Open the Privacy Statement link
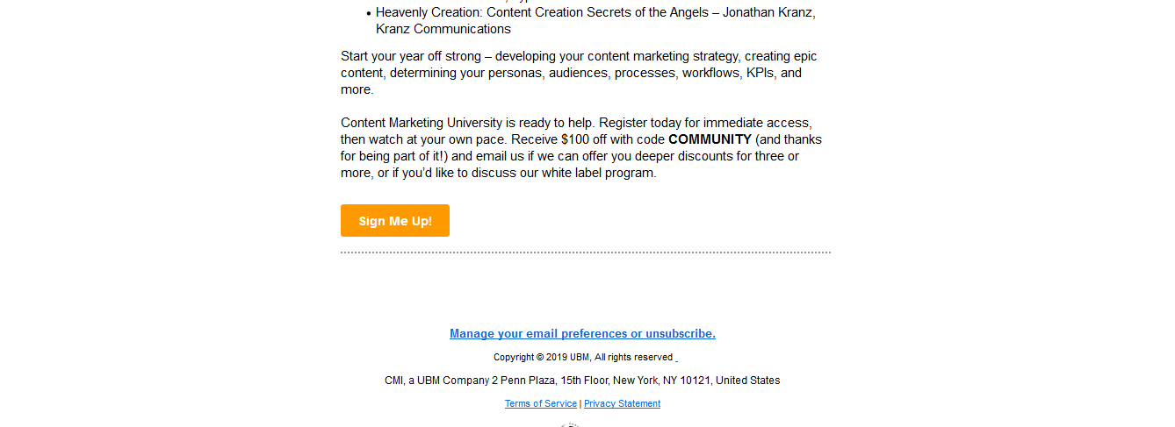This screenshot has height=427, width=1175. 622,404
